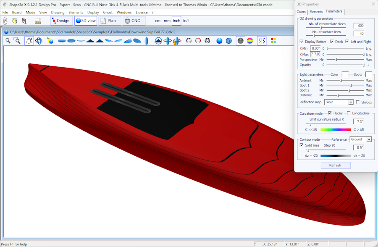
Task: Set units to cm
Action: click(x=157, y=21)
